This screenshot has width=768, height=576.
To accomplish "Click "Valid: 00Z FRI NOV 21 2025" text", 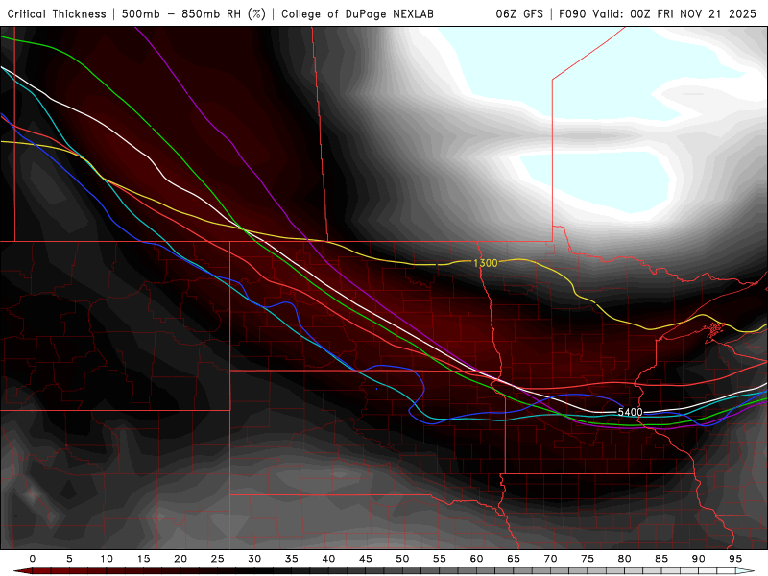I will coord(675,13).
